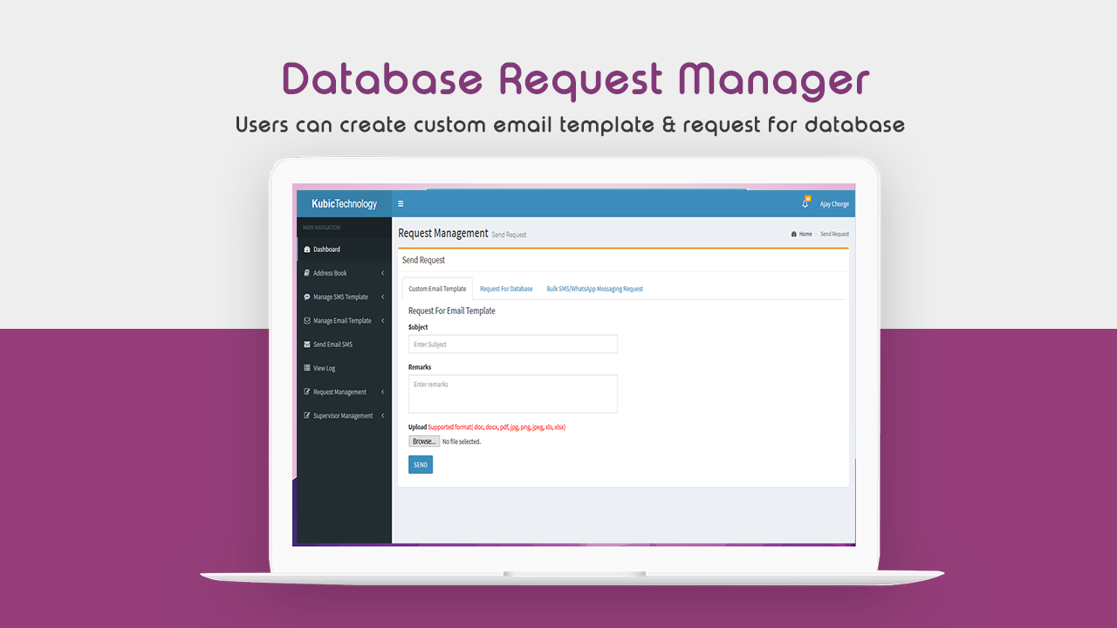Screen dimensions: 1117x628
Task: Click the blue SEND button
Action: coord(421,465)
